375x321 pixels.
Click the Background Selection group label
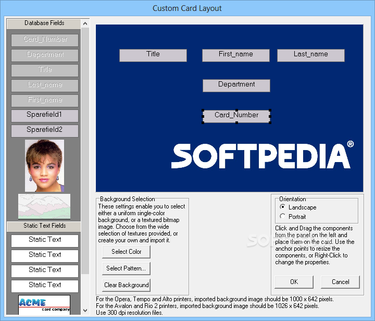[x=127, y=199]
